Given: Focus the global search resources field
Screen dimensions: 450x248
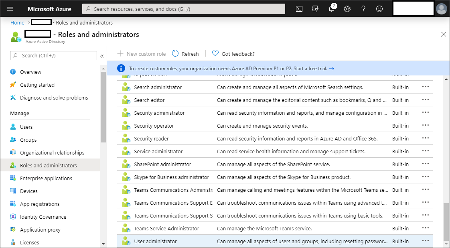Looking at the screenshot, I should [x=184, y=9].
